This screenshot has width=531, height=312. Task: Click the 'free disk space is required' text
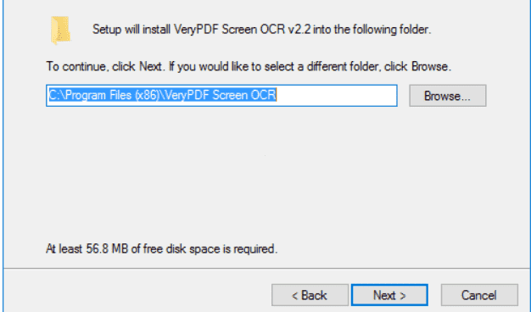pos(210,248)
